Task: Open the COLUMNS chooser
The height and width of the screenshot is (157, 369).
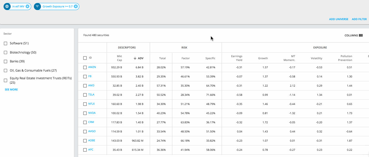Action: pos(354,35)
